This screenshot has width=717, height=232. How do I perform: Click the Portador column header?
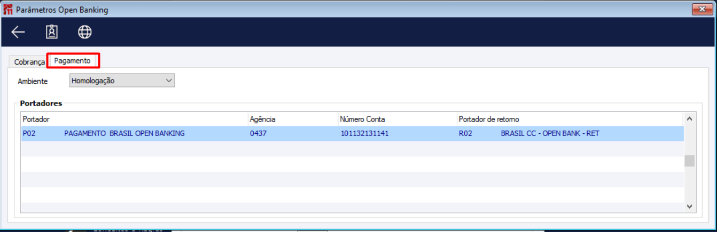coord(134,119)
